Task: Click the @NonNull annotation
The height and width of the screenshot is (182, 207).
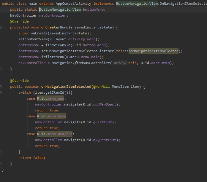Action: click(x=102, y=87)
